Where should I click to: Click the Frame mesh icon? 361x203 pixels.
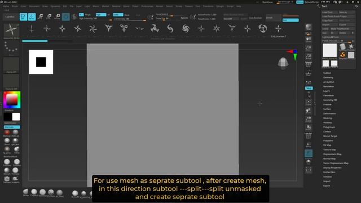point(309,103)
